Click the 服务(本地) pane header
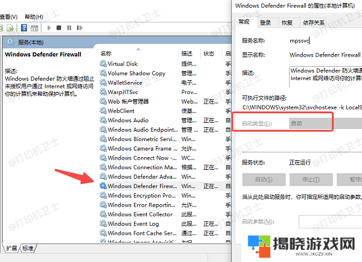The image size is (362, 262). pyautogui.click(x=117, y=42)
